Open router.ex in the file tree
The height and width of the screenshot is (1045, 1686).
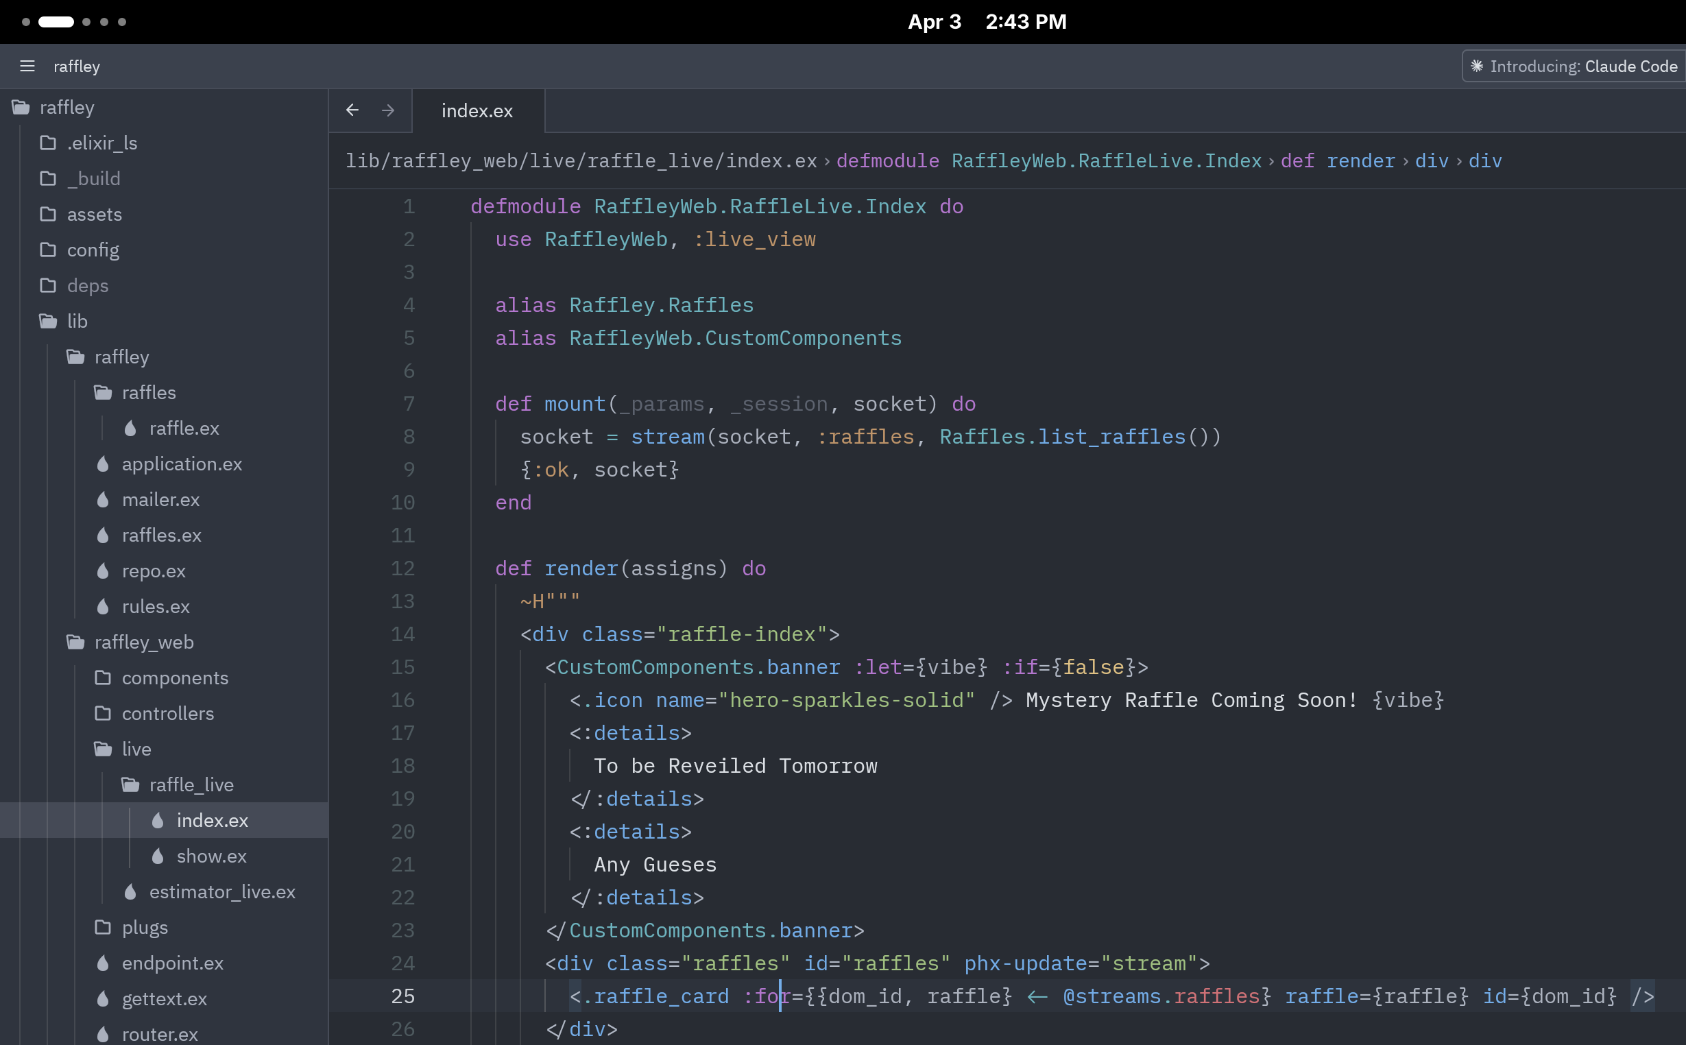[x=160, y=1034]
